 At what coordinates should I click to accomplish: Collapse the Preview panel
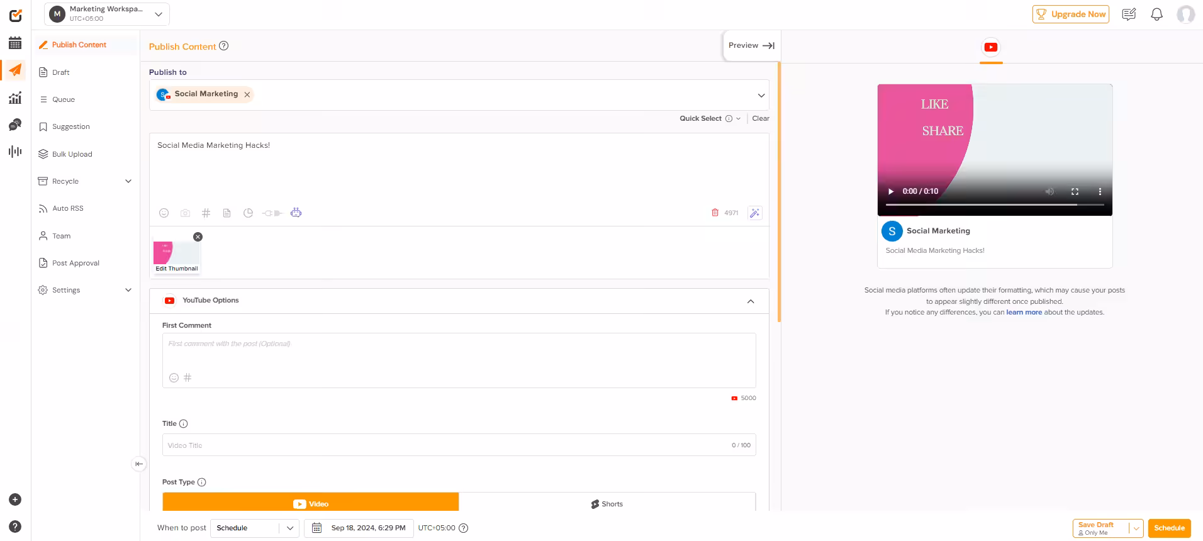(x=751, y=45)
